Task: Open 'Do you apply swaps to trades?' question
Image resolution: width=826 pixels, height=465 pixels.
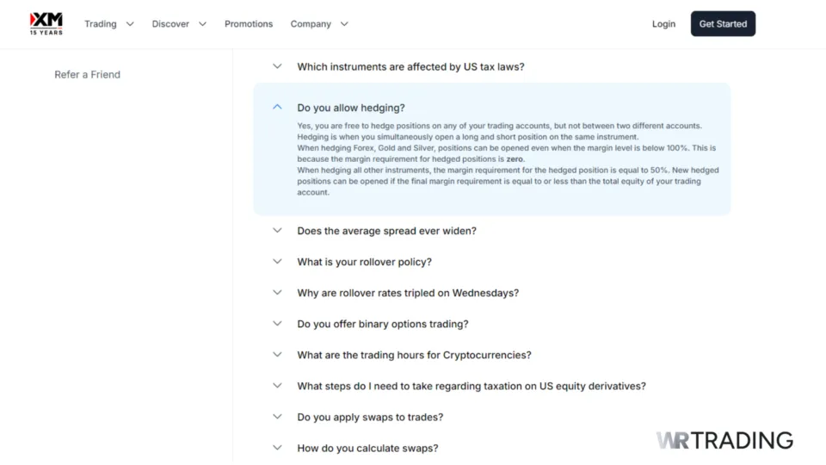Action: (370, 417)
